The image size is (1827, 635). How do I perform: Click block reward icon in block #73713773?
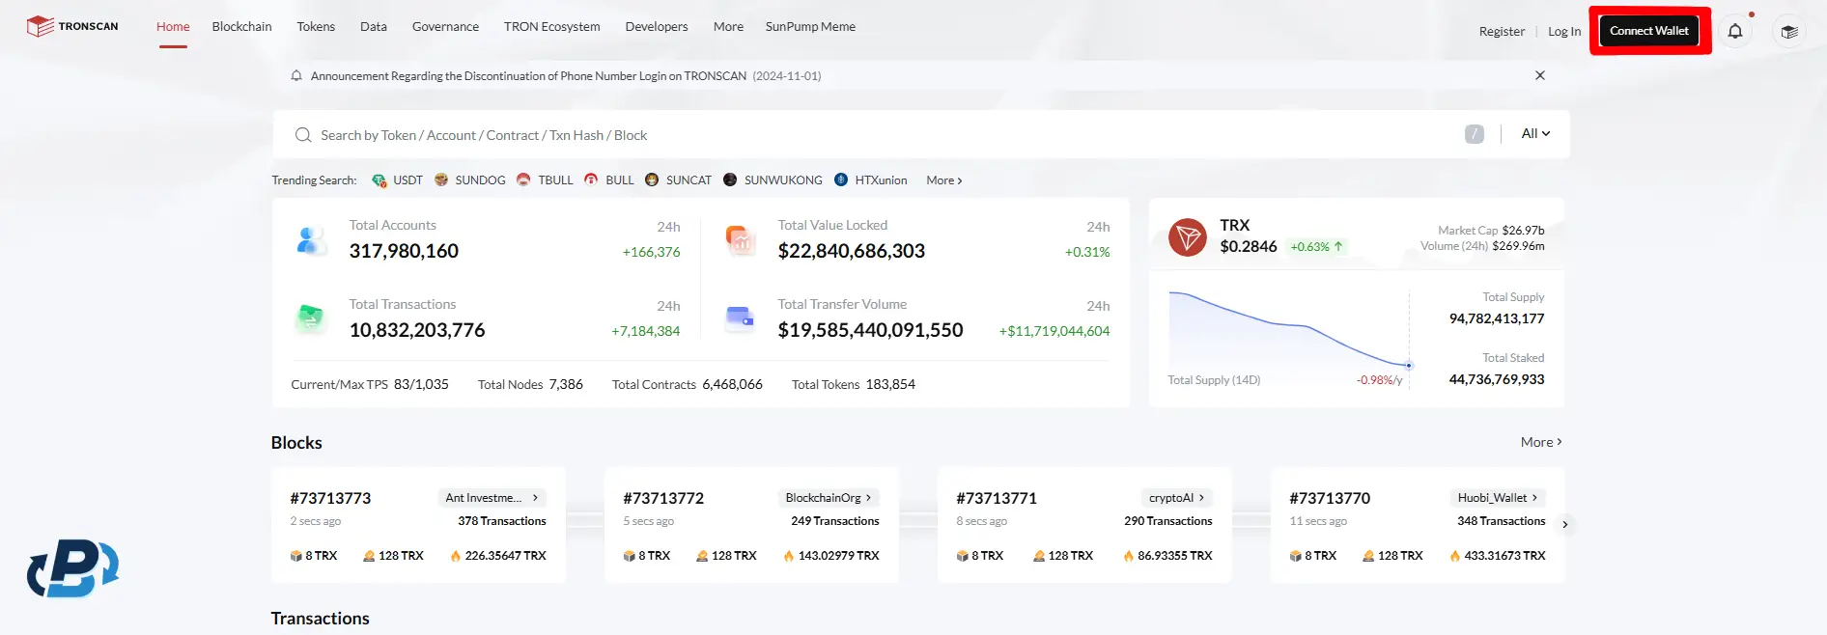click(296, 556)
